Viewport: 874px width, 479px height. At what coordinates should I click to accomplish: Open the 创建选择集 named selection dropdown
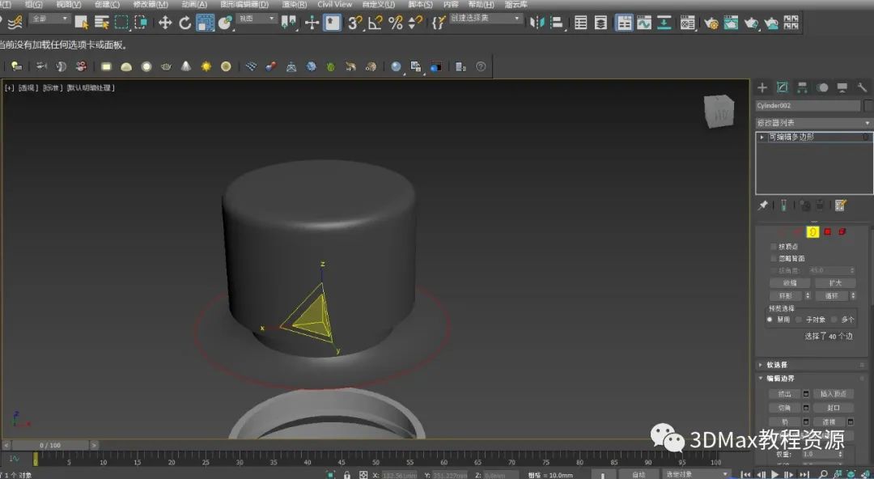pyautogui.click(x=486, y=18)
